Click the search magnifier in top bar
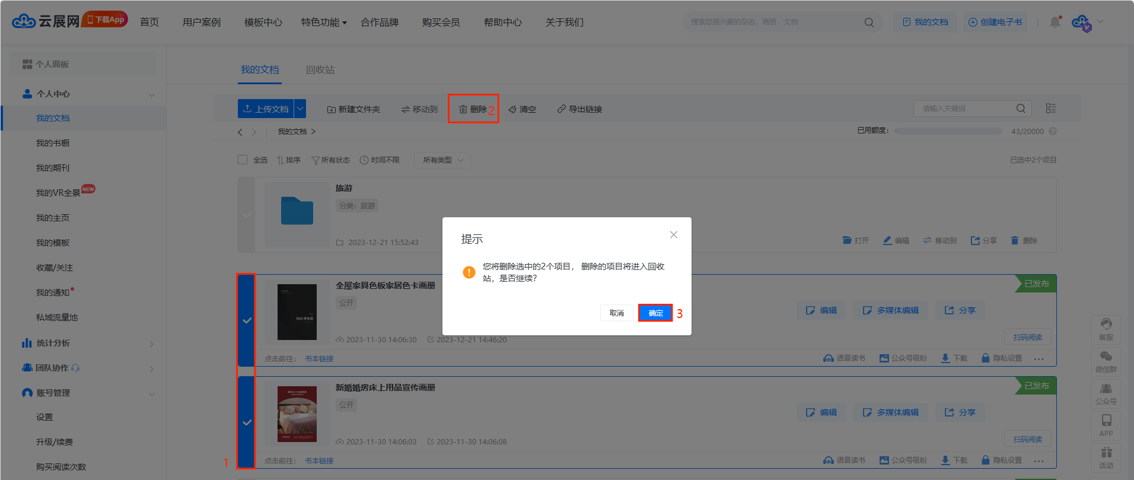This screenshot has height=480, width=1134. (x=869, y=23)
